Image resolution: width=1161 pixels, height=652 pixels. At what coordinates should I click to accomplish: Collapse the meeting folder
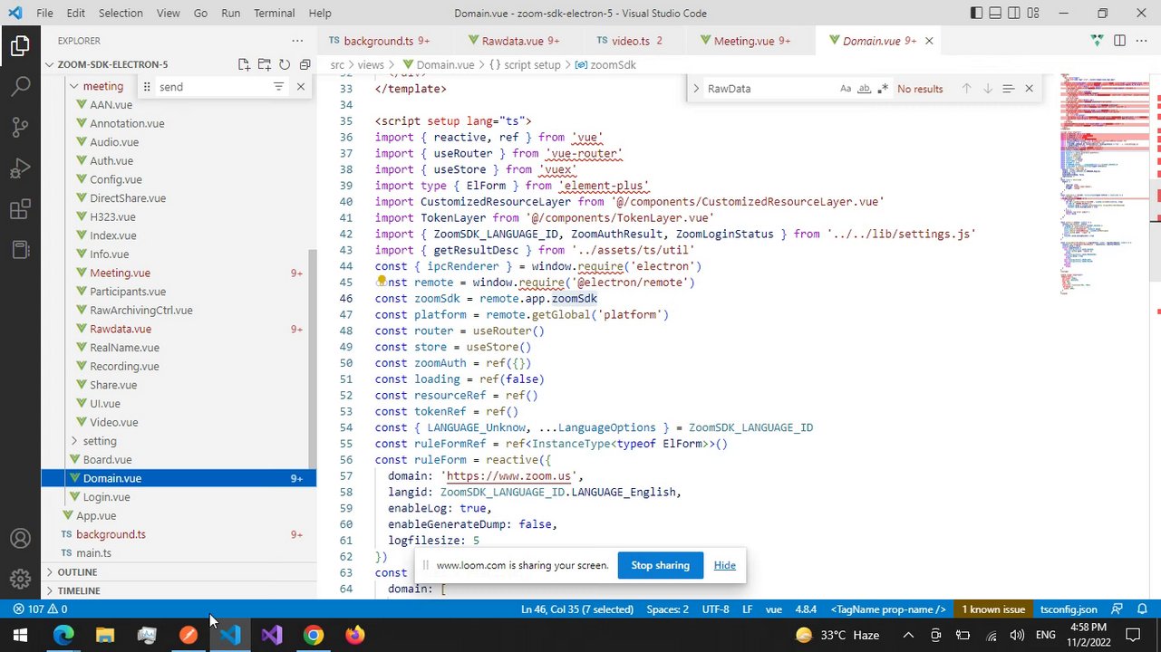point(102,86)
